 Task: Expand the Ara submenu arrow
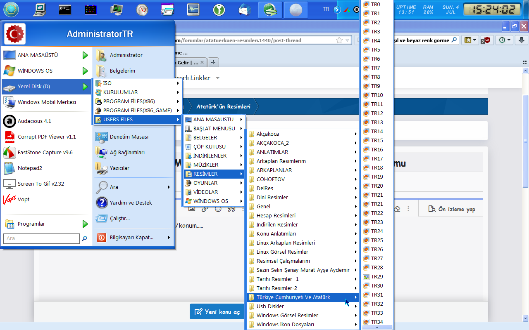[x=169, y=187]
